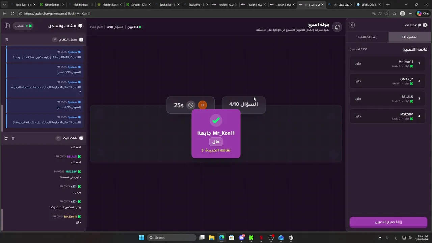
Task: Switch to the LEVEL DEVIL browser tab
Action: point(369,5)
